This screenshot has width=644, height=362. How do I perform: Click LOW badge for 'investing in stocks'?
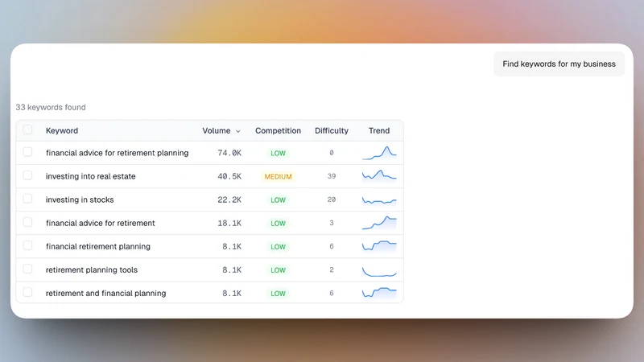click(x=278, y=200)
